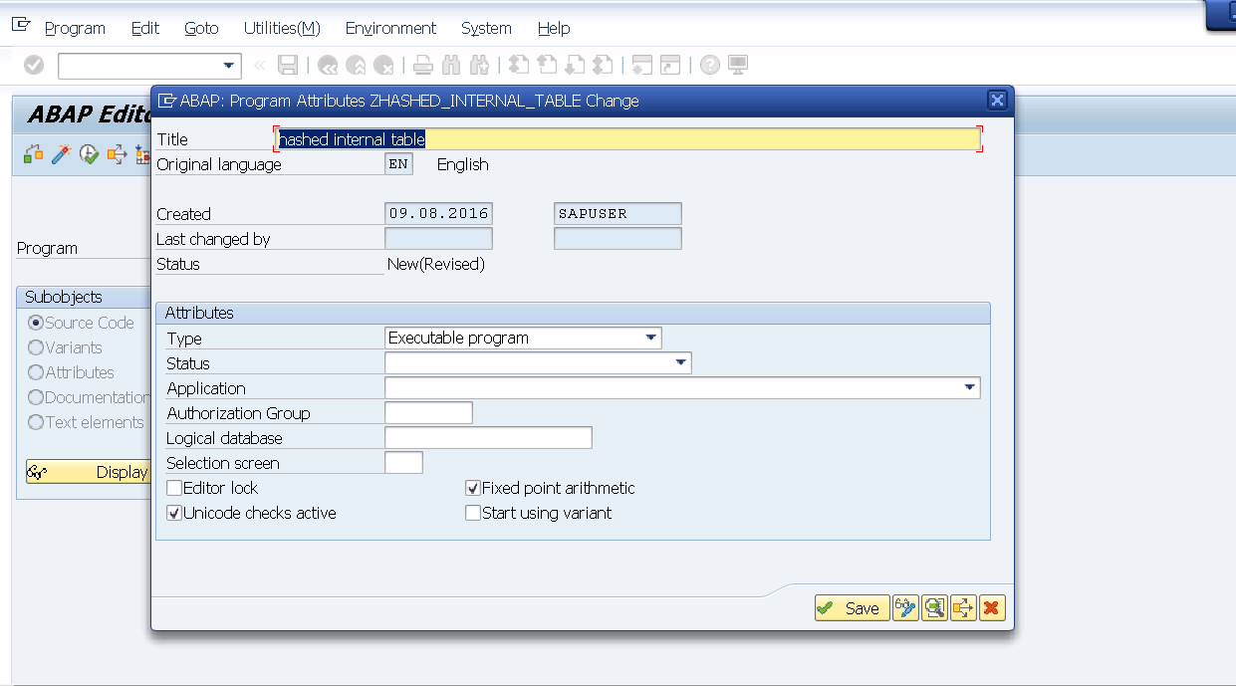Screen dimensions: 1236x686
Task: Click the syntax check magnifier icon near Save
Action: point(934,607)
